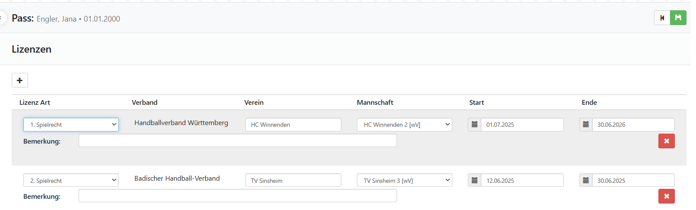This screenshot has height=210, width=696.
Task: Open calendar for 30.06.2025 end date
Action: click(586, 180)
